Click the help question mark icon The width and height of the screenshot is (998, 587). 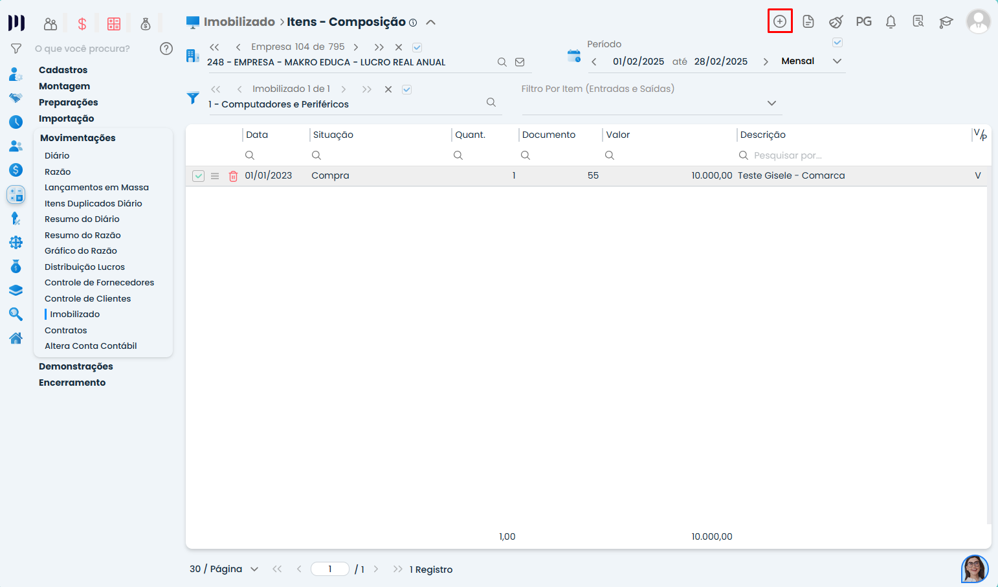click(166, 49)
